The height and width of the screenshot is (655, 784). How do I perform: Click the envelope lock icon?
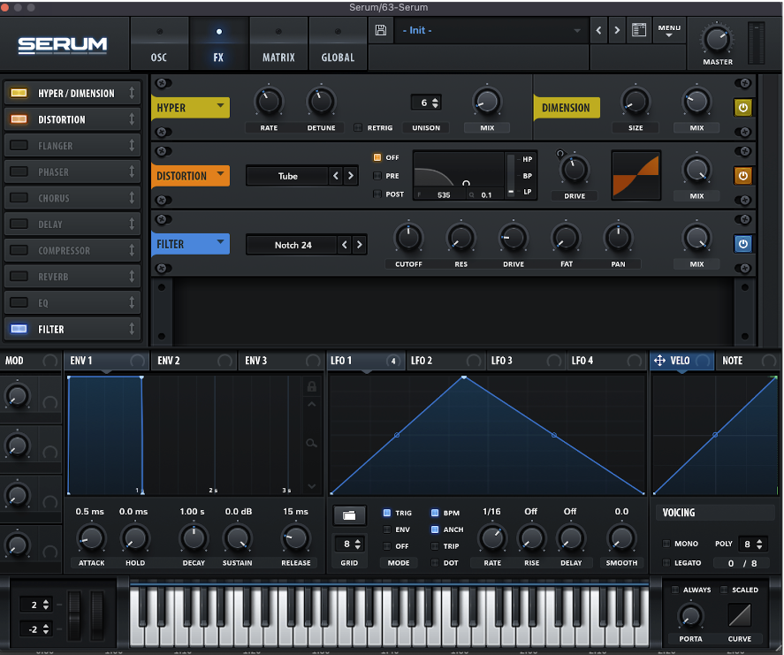(310, 386)
